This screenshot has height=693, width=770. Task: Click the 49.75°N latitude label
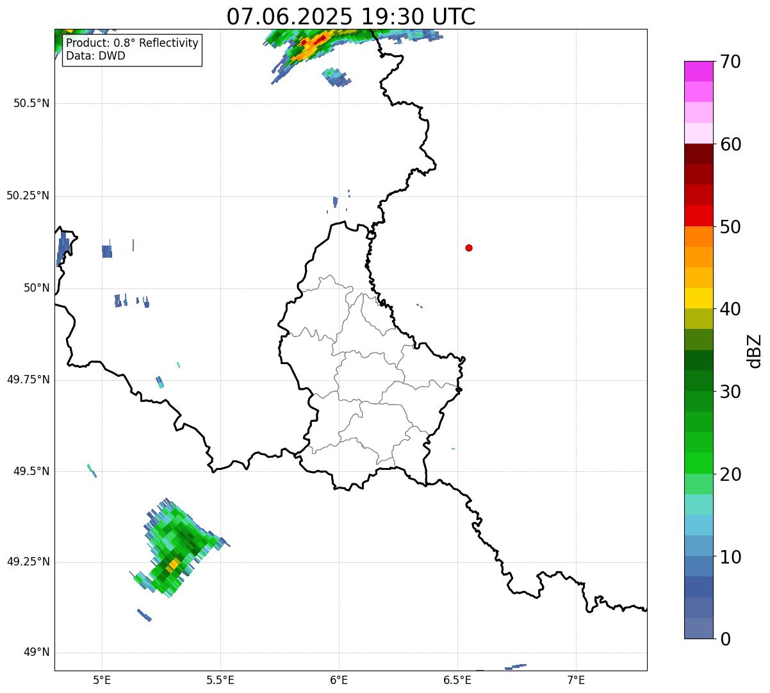click(x=28, y=380)
